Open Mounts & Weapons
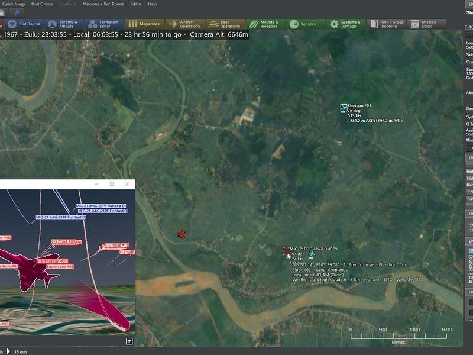Viewport: 473px width, 355px height. tap(265, 24)
